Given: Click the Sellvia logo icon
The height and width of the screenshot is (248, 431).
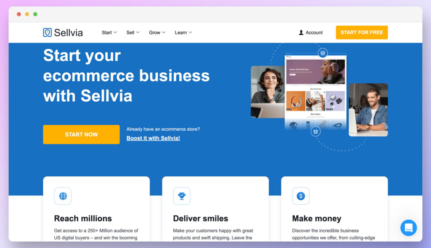Looking at the screenshot, I should (47, 32).
